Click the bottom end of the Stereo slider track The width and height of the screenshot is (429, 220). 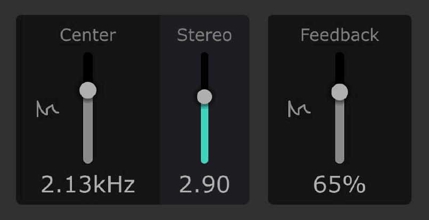click(204, 160)
